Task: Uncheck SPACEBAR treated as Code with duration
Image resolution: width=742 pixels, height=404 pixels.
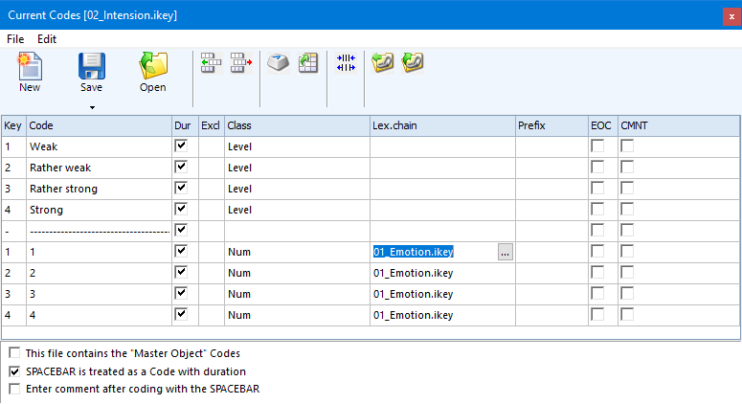Action: (x=14, y=371)
